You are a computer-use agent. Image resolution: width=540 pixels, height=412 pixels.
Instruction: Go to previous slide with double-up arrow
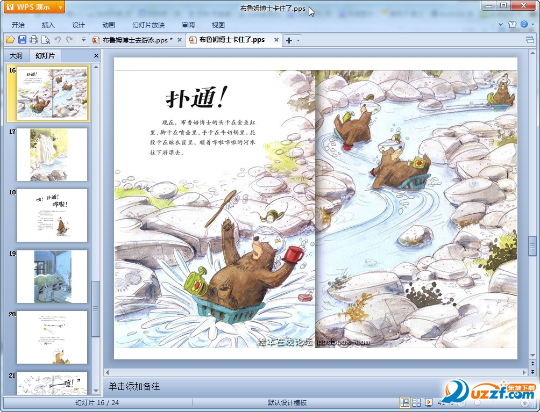click(x=532, y=363)
